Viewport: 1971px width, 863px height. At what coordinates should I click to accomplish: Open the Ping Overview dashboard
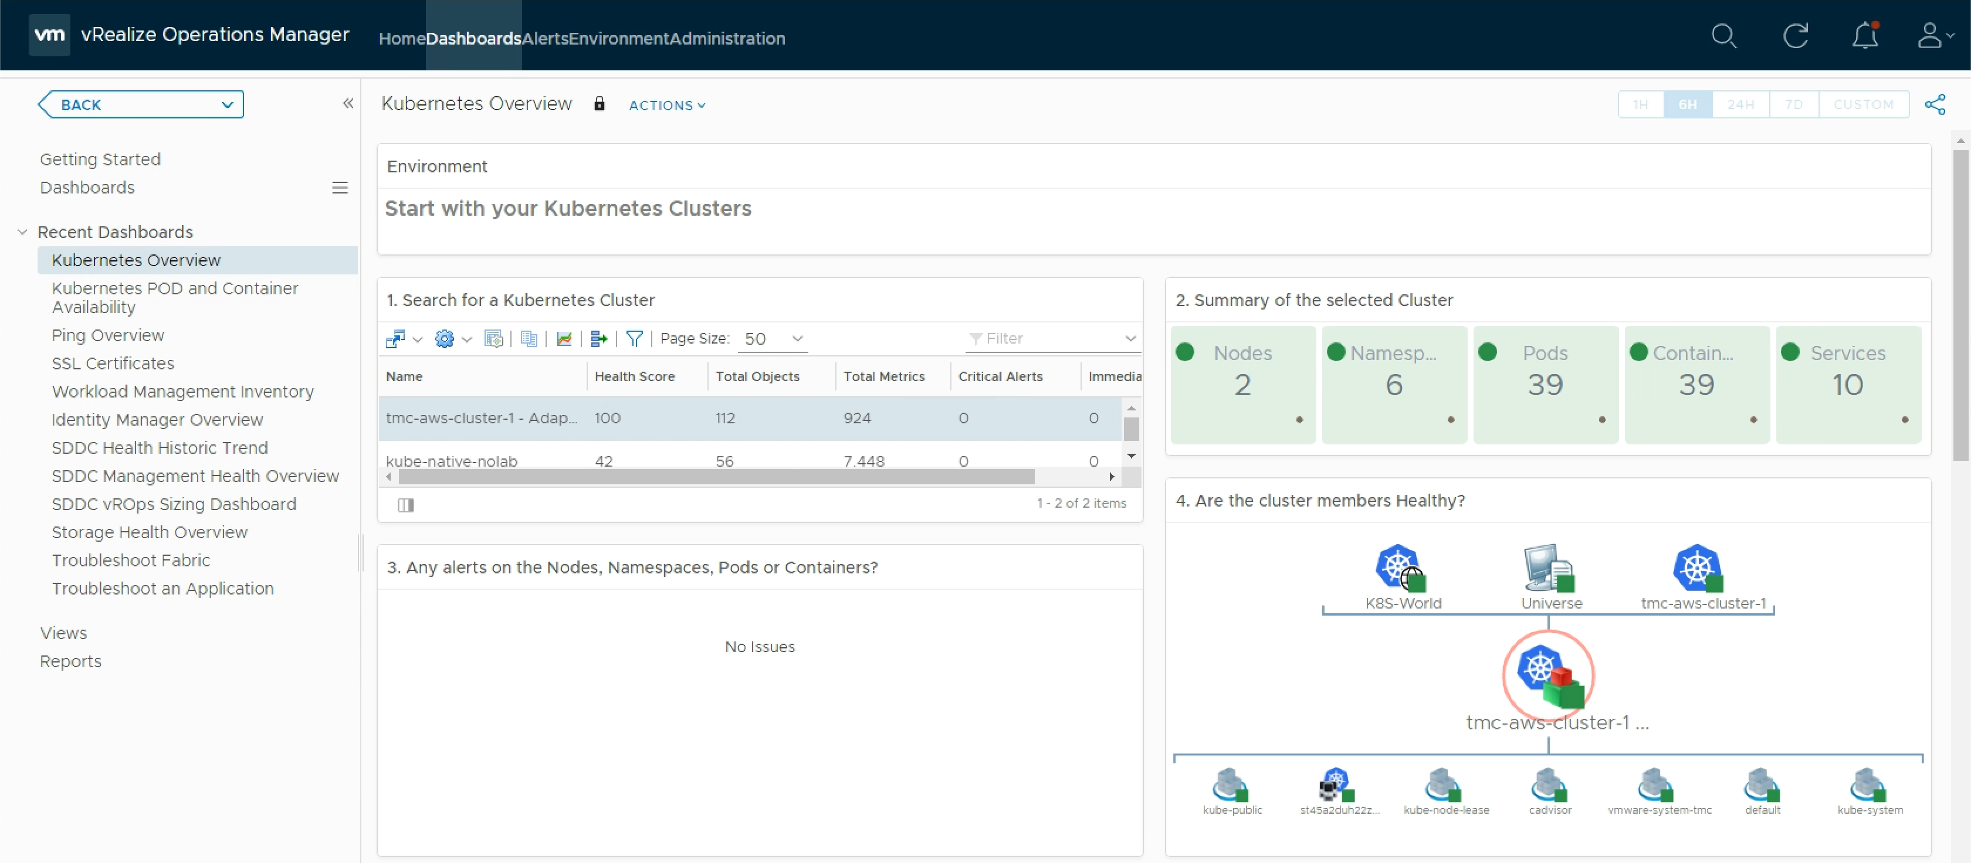click(108, 335)
